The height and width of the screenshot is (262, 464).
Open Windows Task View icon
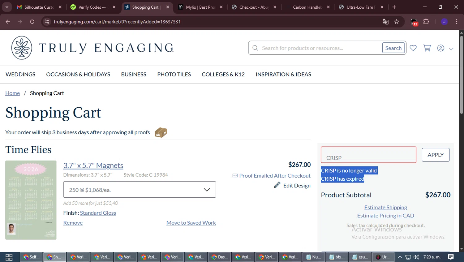click(9, 257)
